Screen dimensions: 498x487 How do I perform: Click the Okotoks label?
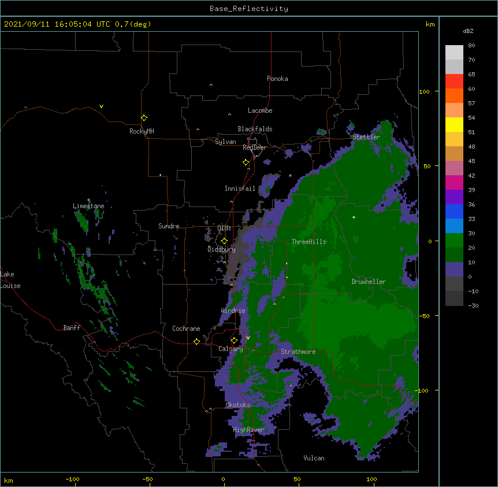pyautogui.click(x=238, y=405)
